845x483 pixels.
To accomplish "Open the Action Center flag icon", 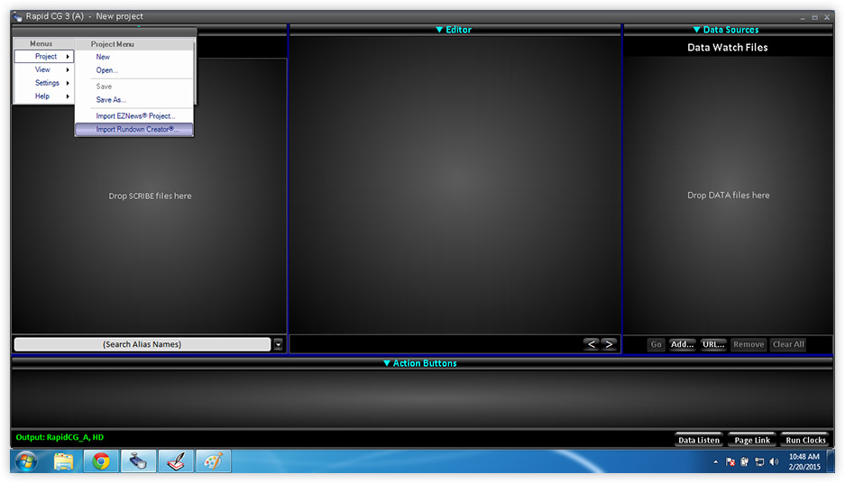I will [730, 462].
